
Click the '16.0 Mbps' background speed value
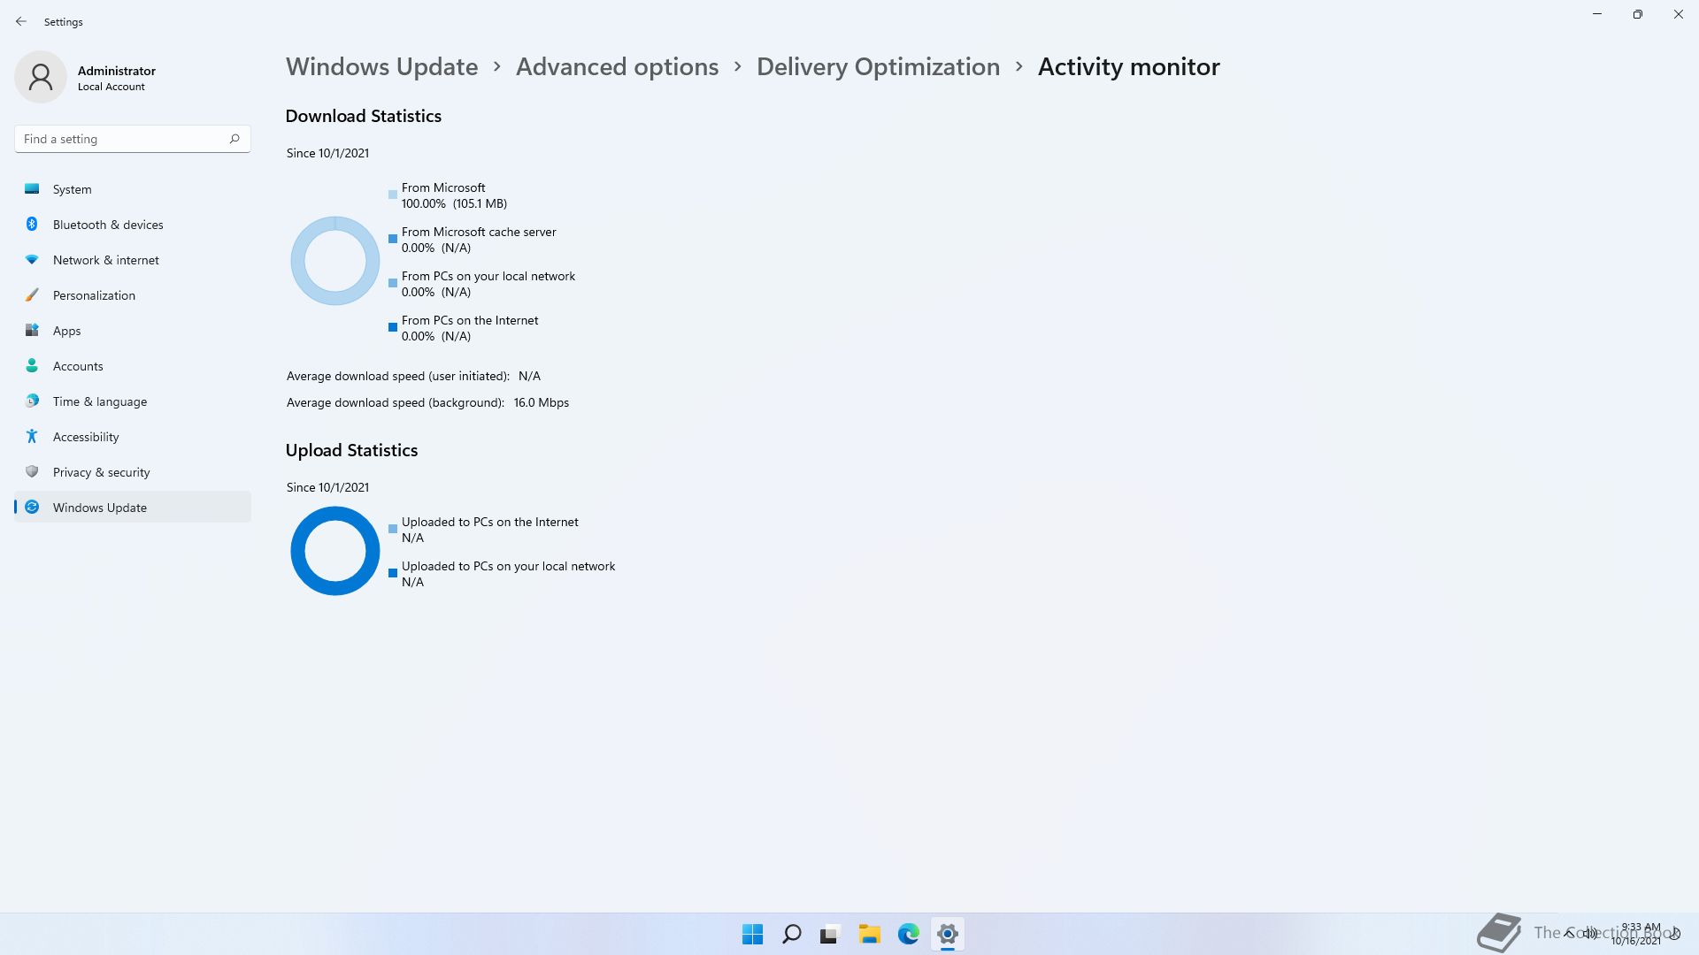(542, 402)
